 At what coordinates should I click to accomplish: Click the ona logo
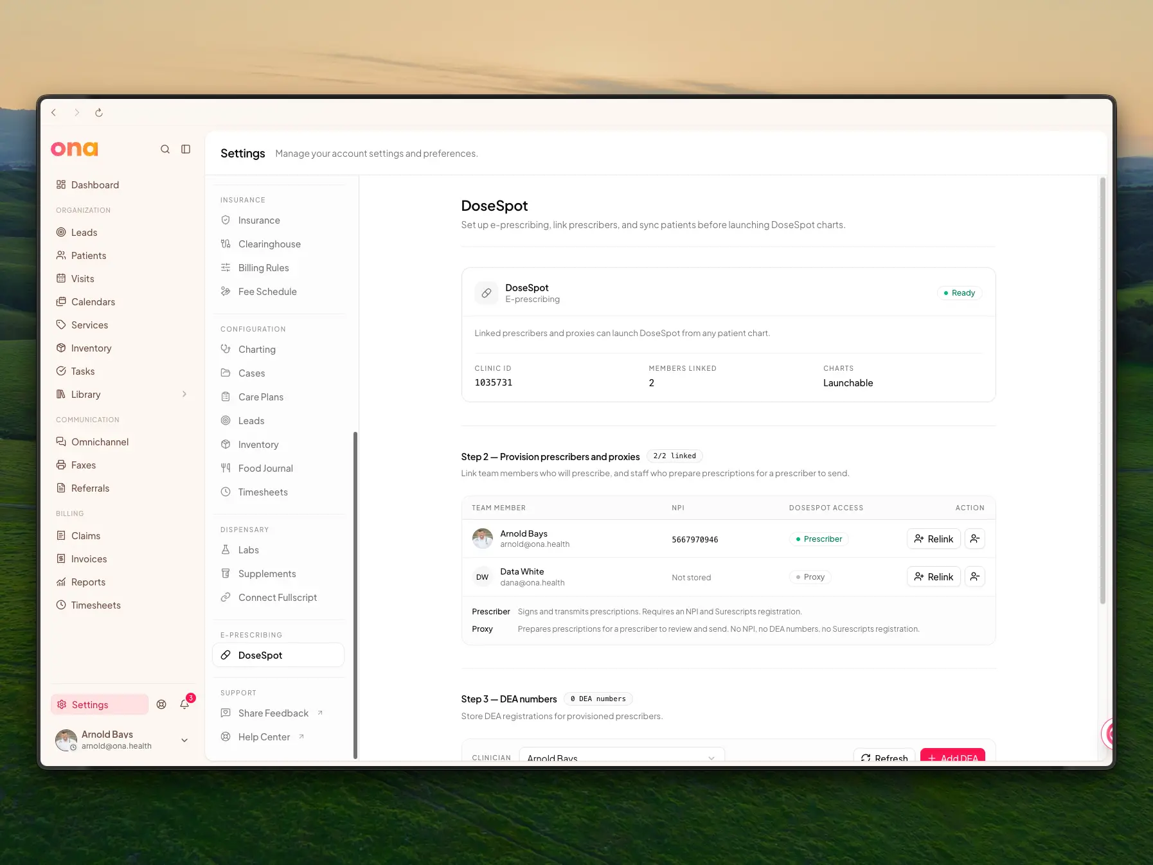(75, 149)
